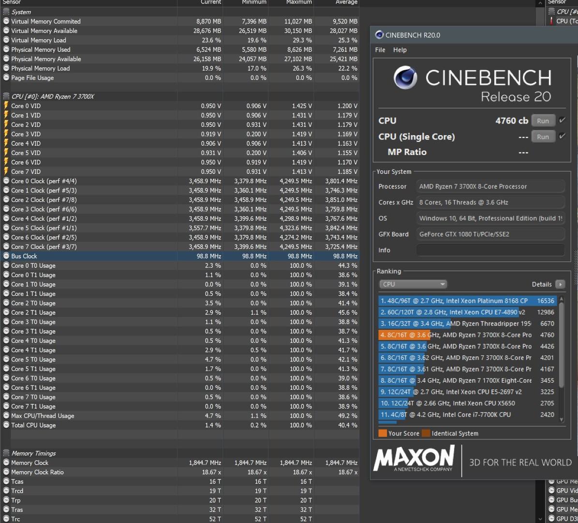Click the Trcd timing sensor icon
The width and height of the screenshot is (578, 523).
(x=6, y=491)
